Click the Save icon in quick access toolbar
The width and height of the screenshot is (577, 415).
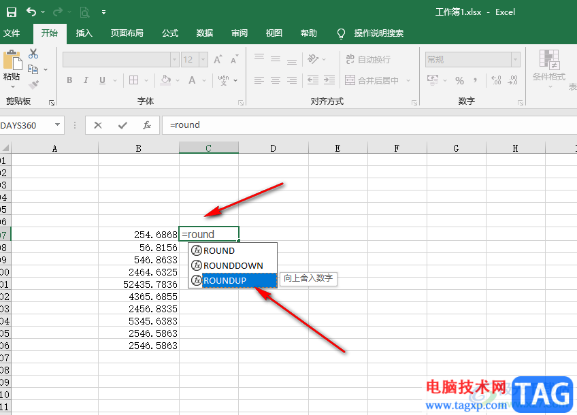coord(12,12)
